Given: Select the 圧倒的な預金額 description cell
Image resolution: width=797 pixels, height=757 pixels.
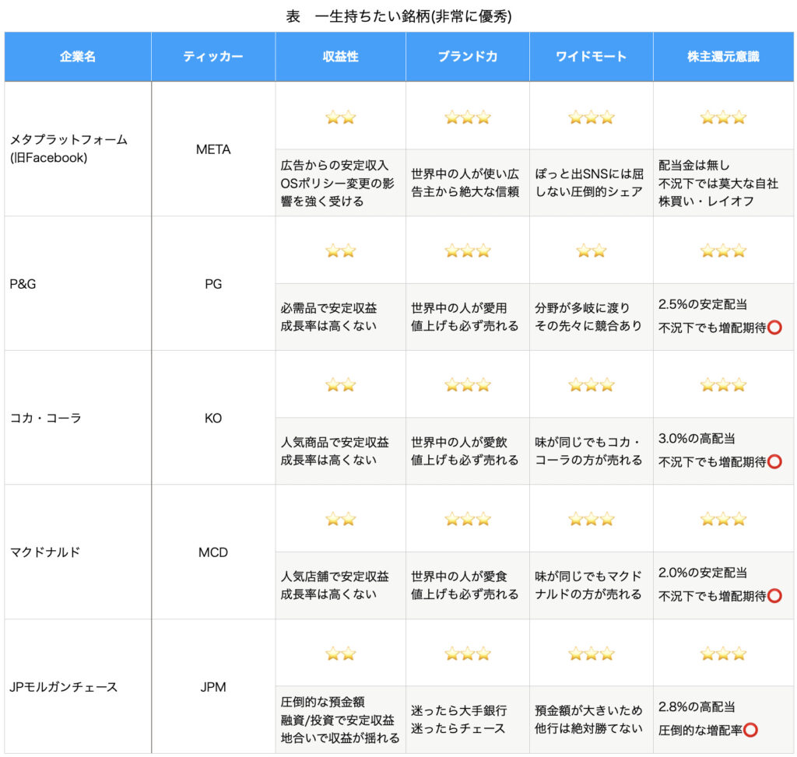Looking at the screenshot, I should pyautogui.click(x=341, y=720).
